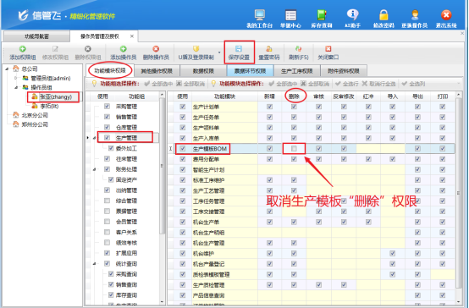
Task: Open 库存查询 in the header
Action: tap(322, 19)
